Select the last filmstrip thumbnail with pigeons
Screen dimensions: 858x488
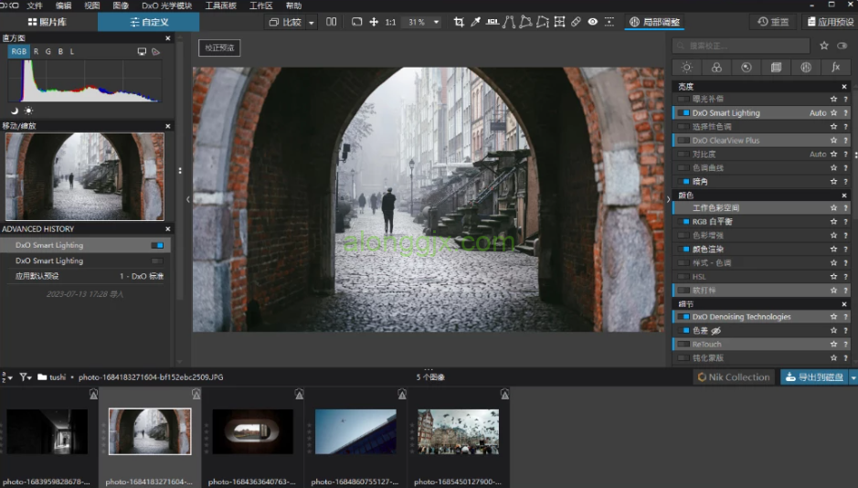click(x=458, y=431)
